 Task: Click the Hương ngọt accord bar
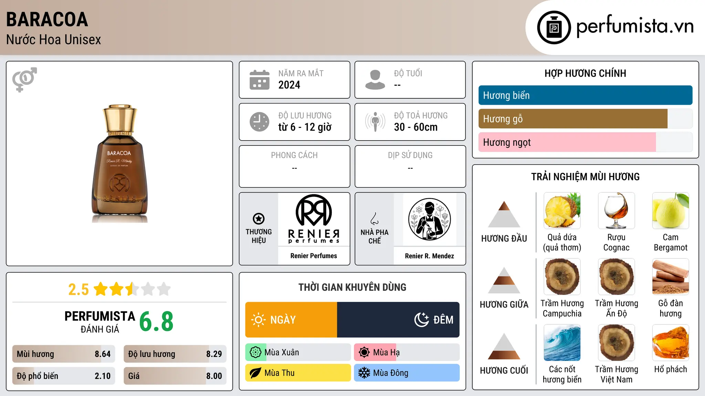pyautogui.click(x=585, y=142)
